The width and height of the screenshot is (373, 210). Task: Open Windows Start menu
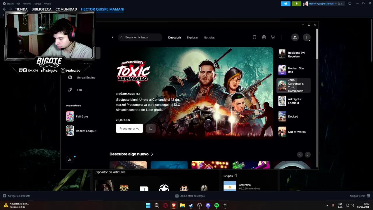(x=148, y=205)
